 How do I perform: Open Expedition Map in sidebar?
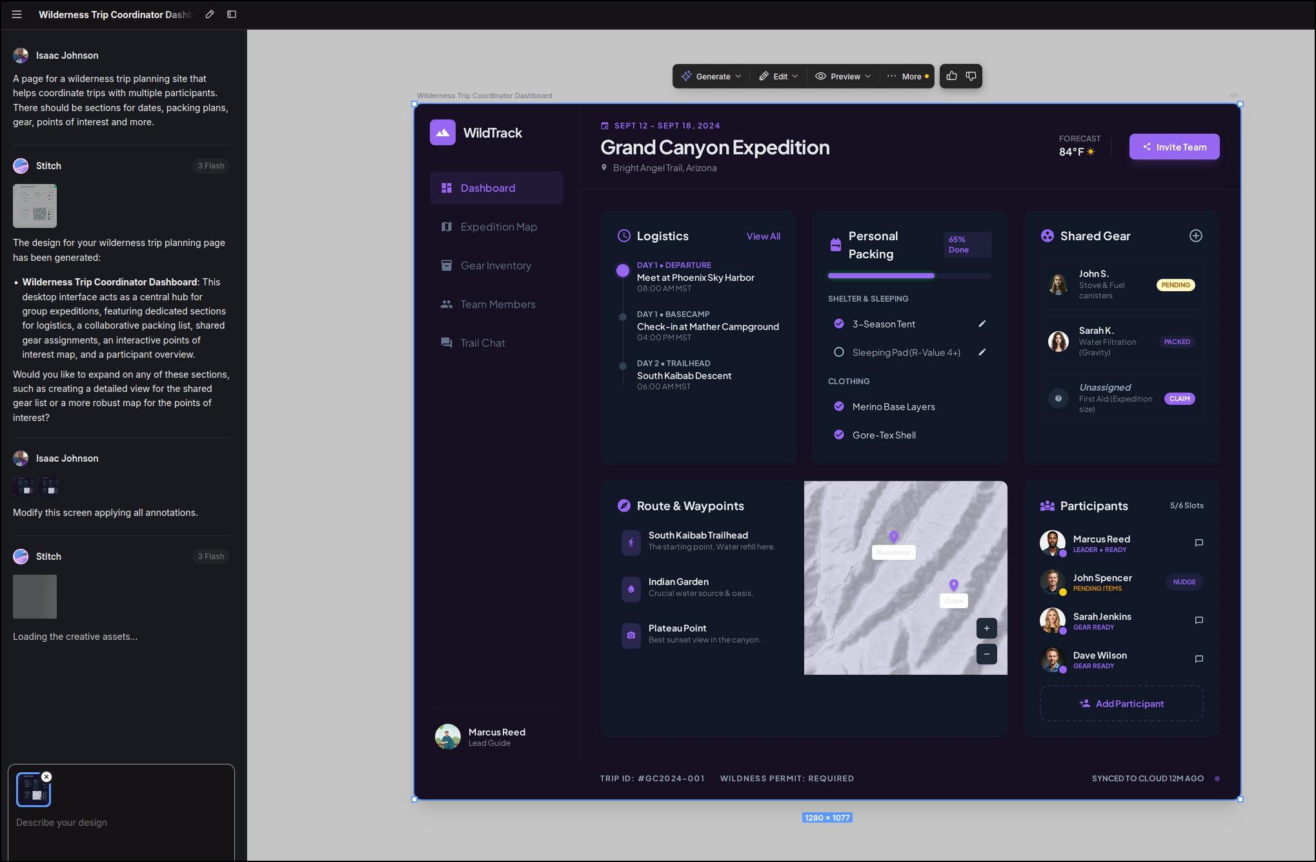click(498, 227)
